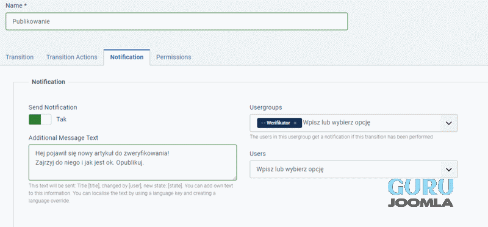Open the Transition Actions tab
The height and width of the screenshot is (227, 488).
point(71,57)
